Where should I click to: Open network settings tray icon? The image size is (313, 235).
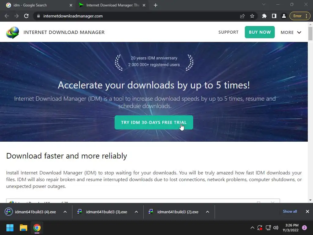(268, 228)
